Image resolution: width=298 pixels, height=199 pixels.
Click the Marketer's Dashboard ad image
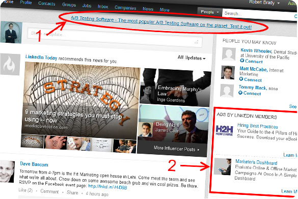pos(223,167)
